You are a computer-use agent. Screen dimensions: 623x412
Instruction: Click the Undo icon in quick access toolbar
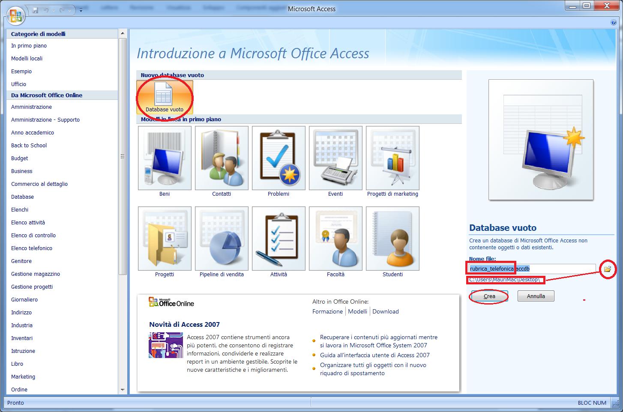(x=46, y=10)
